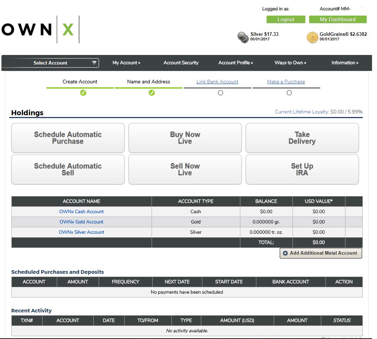Click 'No activity available.' row
The height and width of the screenshot is (339, 377).
(x=187, y=331)
